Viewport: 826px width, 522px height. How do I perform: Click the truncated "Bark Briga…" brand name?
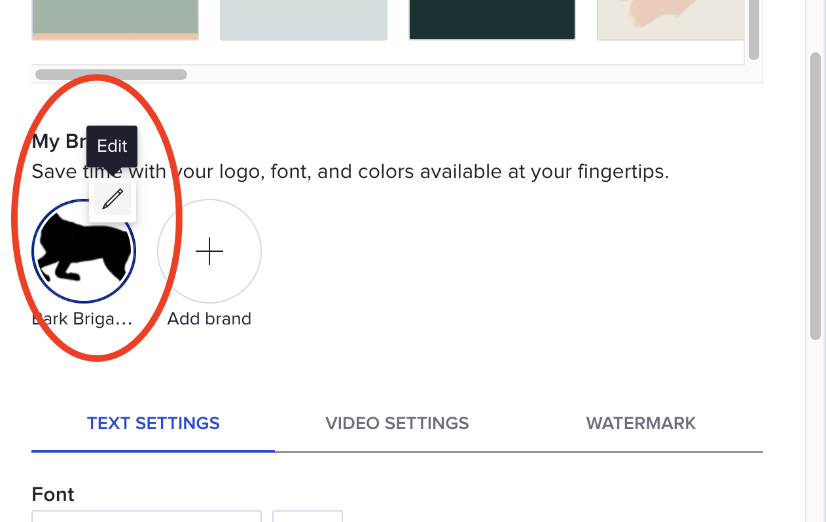[x=82, y=319]
